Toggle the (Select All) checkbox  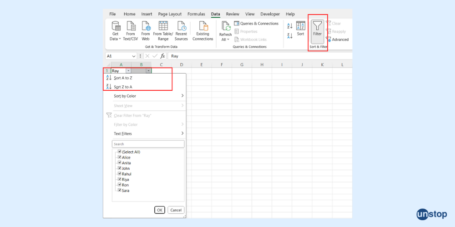(x=119, y=152)
